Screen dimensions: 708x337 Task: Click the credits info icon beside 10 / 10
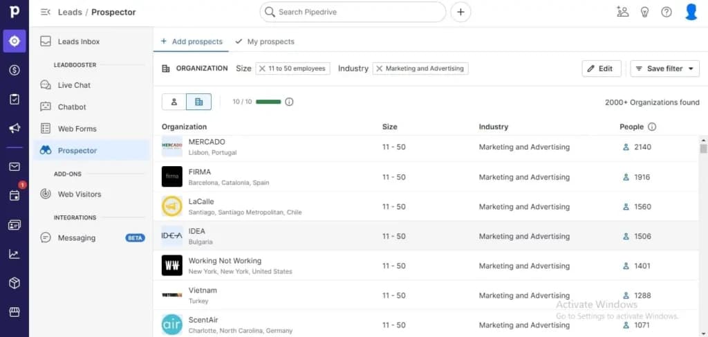(x=290, y=102)
